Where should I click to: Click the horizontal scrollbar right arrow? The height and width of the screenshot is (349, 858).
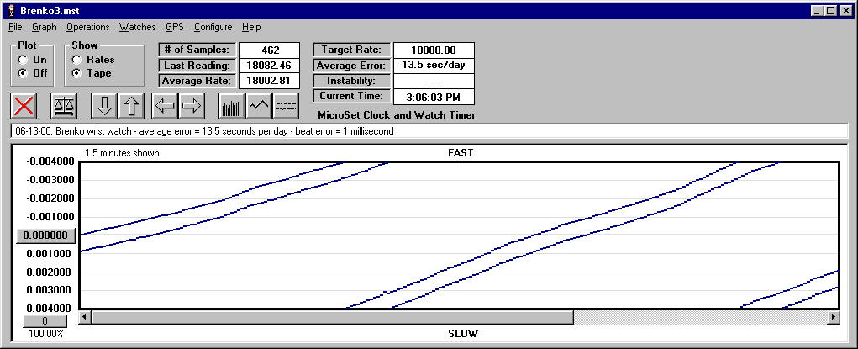tap(834, 317)
